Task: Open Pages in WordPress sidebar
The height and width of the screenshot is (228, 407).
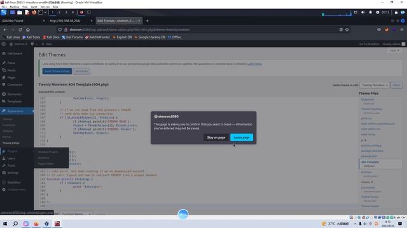Action: pyautogui.click(x=11, y=77)
